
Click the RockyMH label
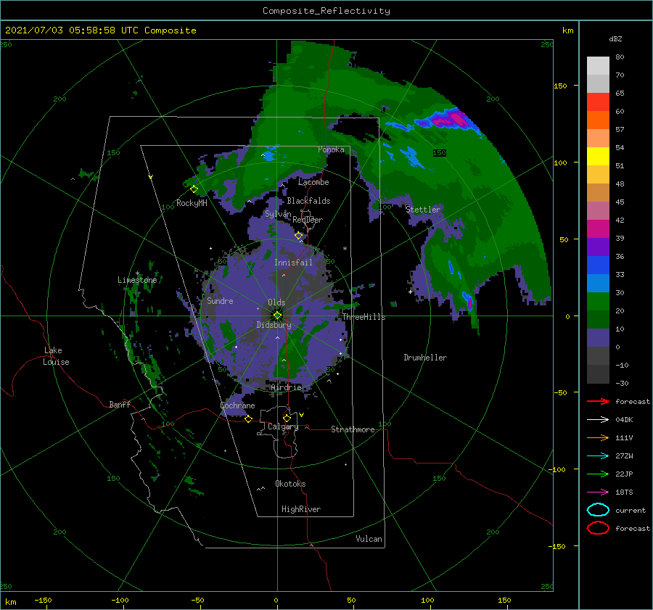pyautogui.click(x=192, y=203)
